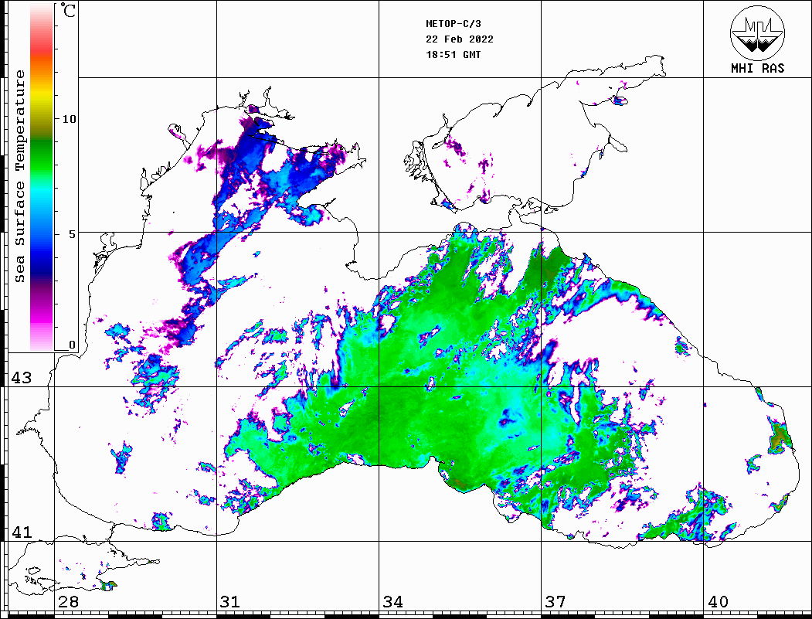Click longitude label '31'
The height and width of the screenshot is (619, 812).
(x=230, y=602)
